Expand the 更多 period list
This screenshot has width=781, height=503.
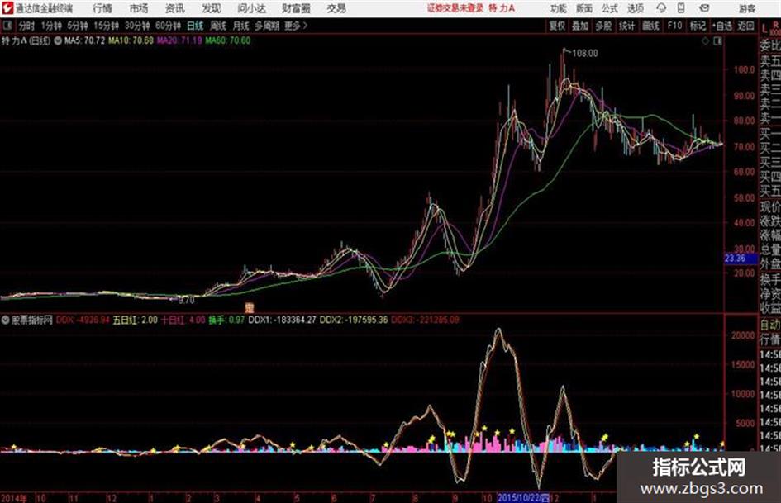(296, 26)
